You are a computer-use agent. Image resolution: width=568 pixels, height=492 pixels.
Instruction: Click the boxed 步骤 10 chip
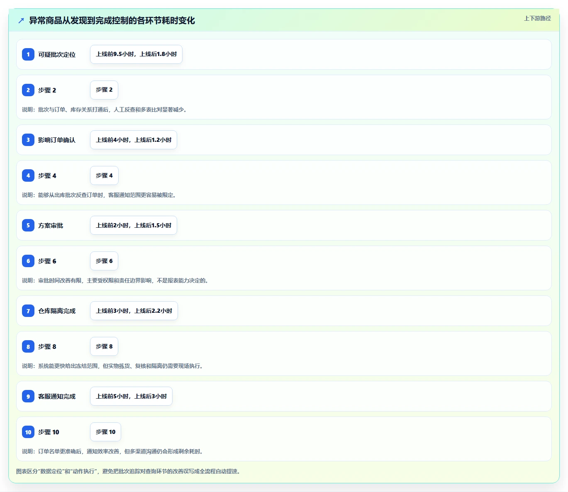(x=106, y=432)
